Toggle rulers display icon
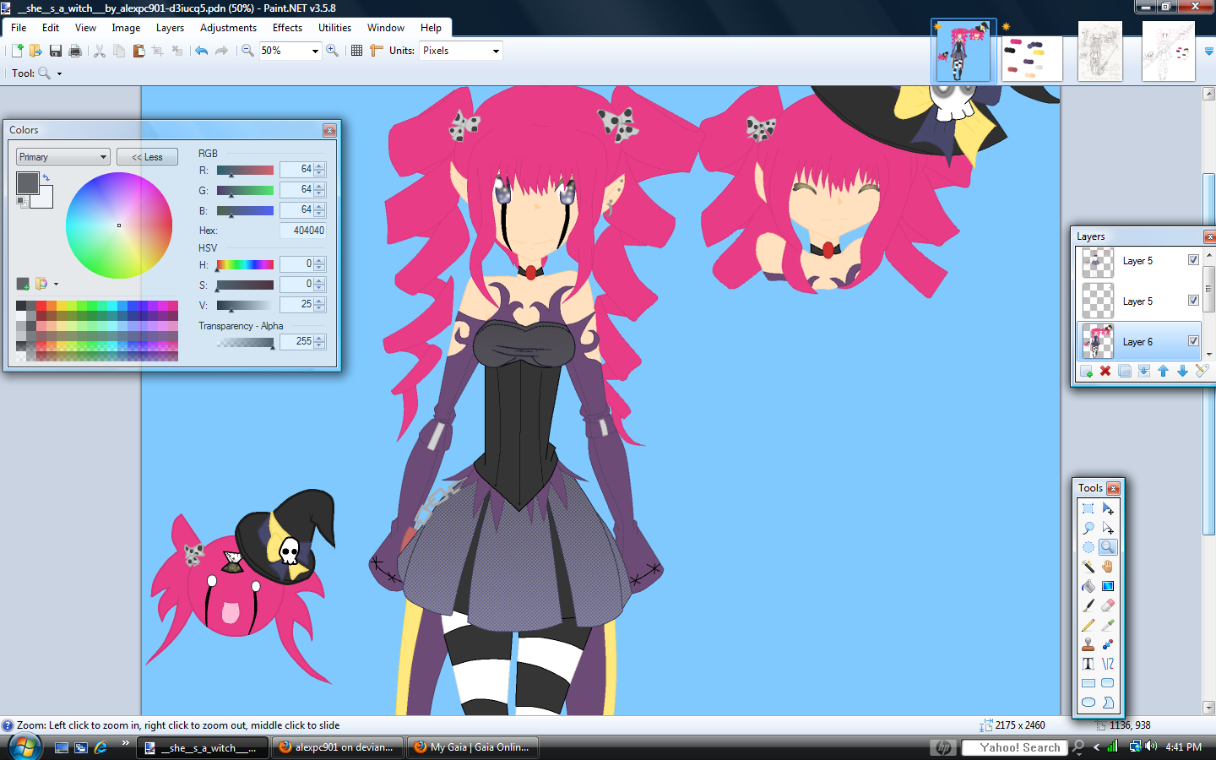 [377, 51]
